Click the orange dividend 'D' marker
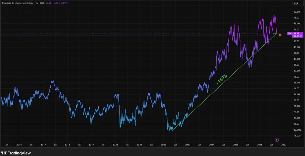Viewport: 305px width, 156px height. coord(280,35)
